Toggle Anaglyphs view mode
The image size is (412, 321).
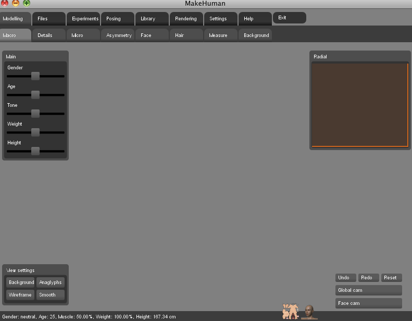pyautogui.click(x=51, y=282)
